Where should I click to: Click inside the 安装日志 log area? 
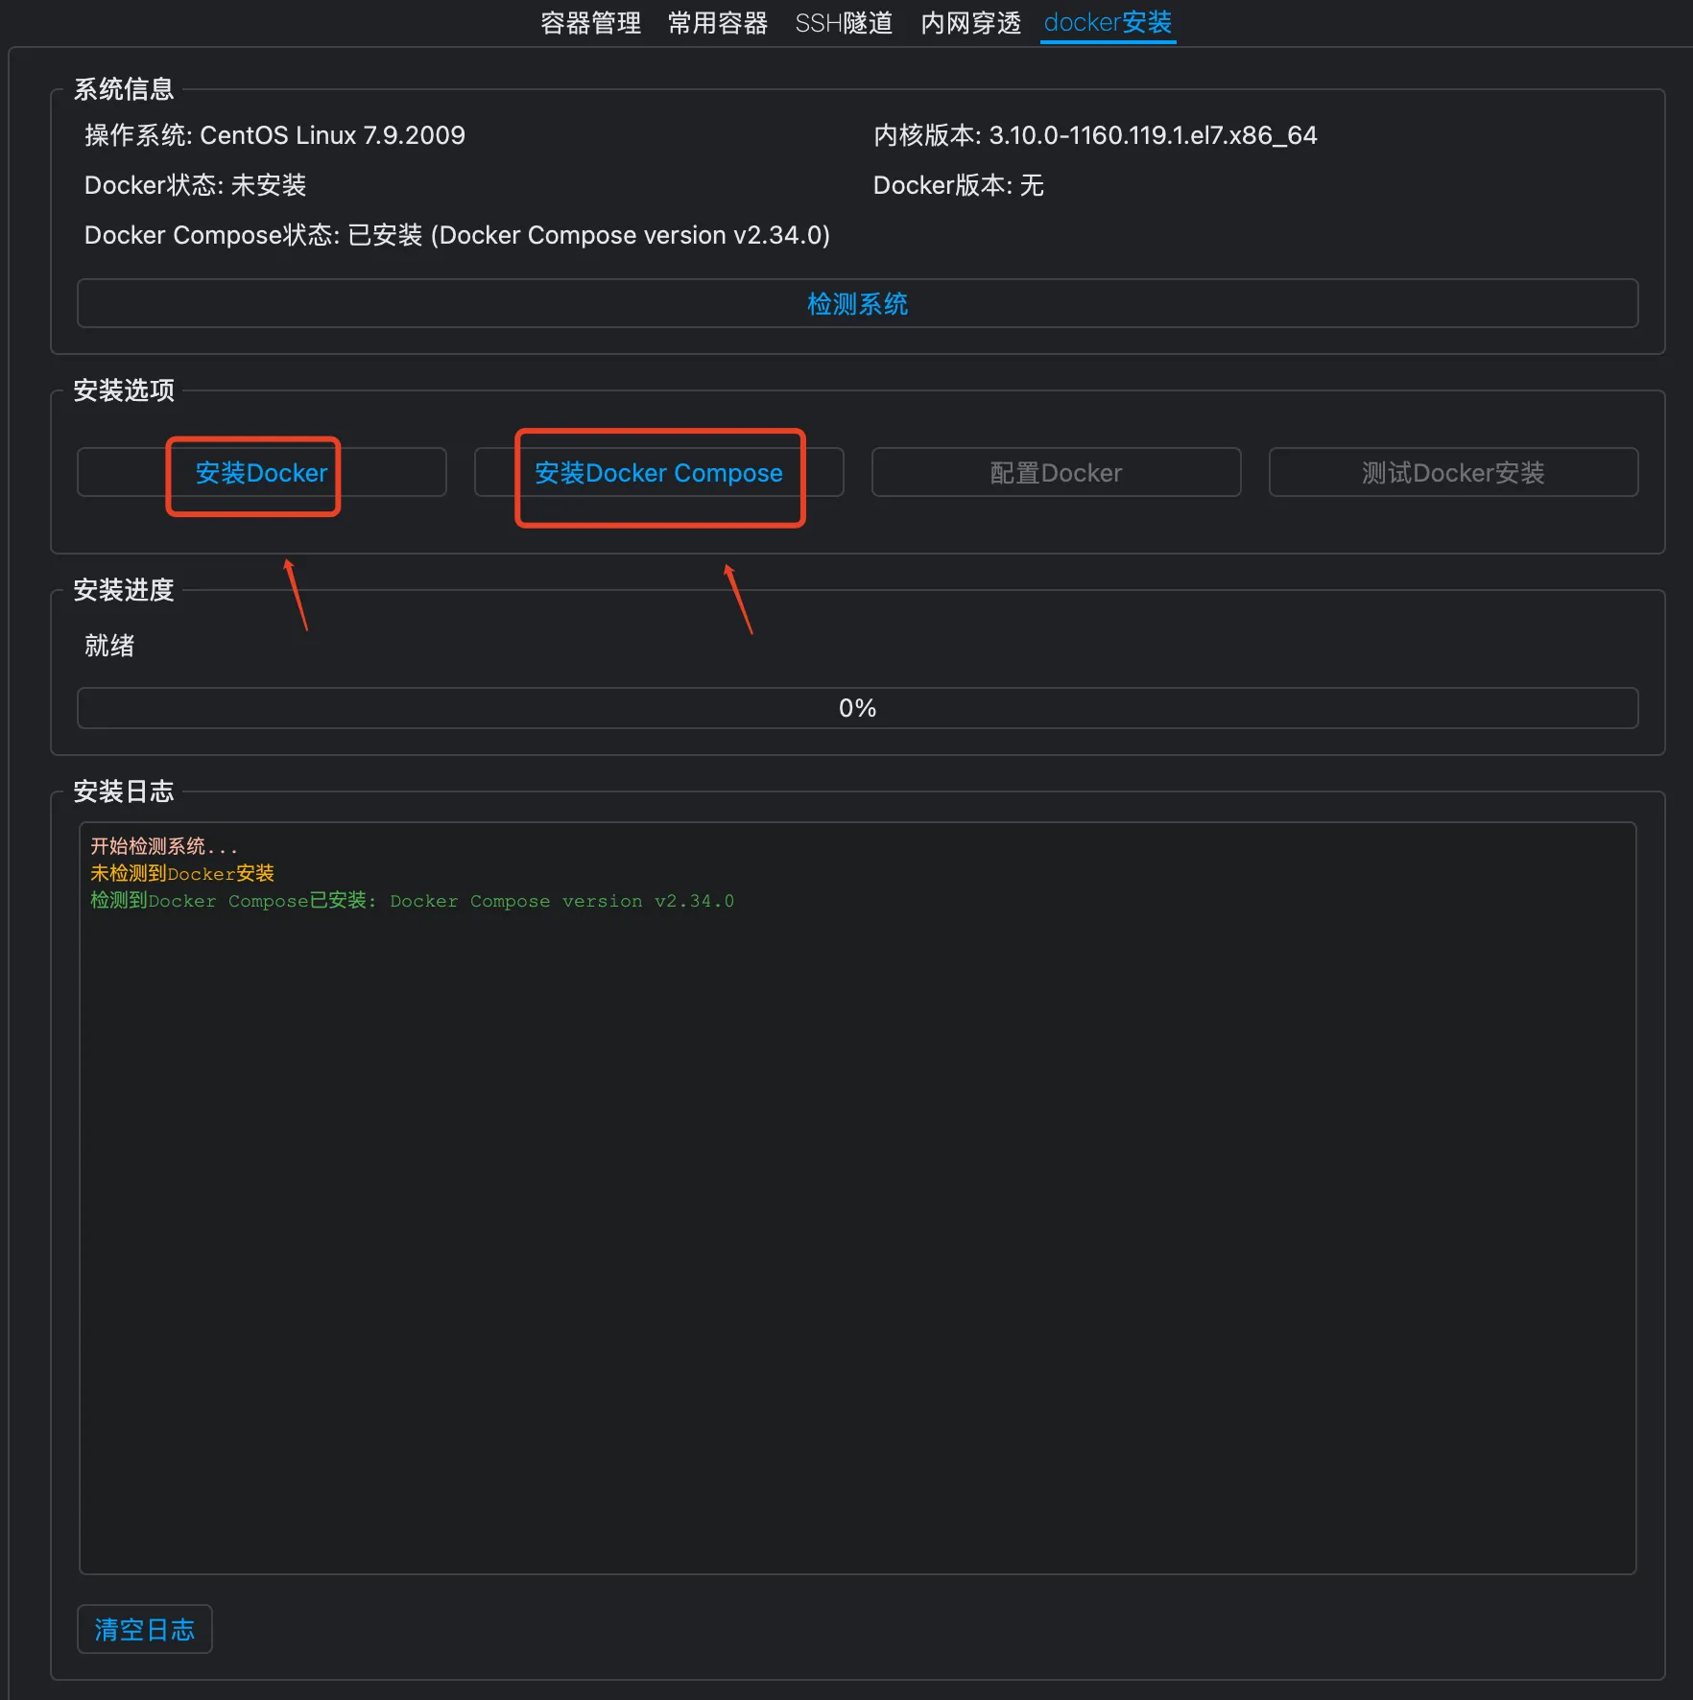pos(857,1198)
